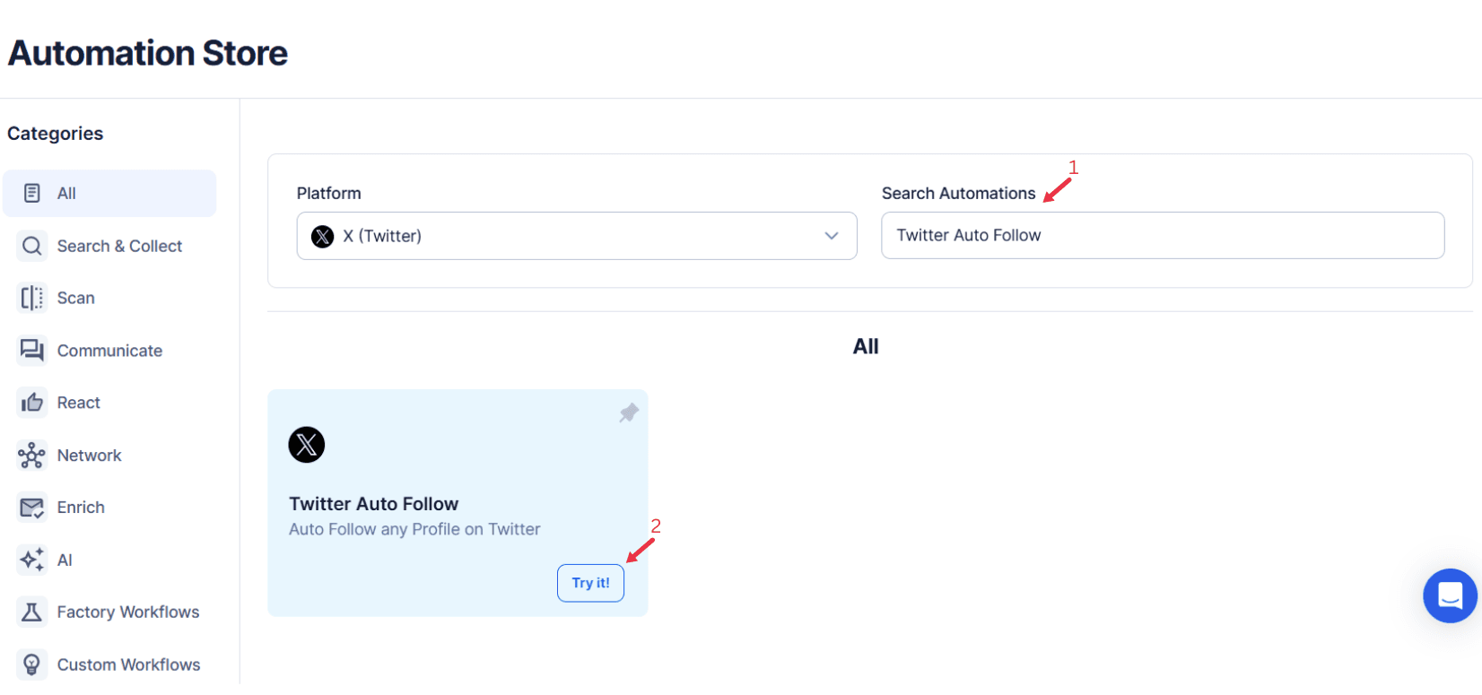Screen dimensions: 1482x695
Task: Open the Platform dropdown
Action: click(577, 236)
